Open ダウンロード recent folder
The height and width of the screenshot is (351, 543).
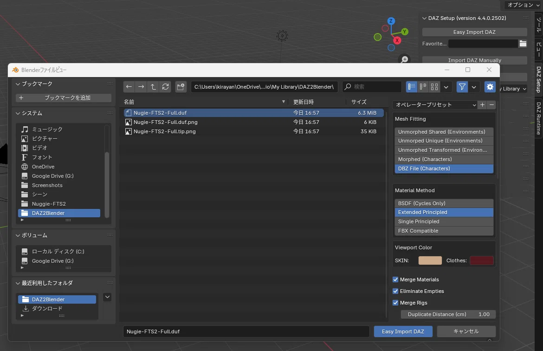coord(57,308)
